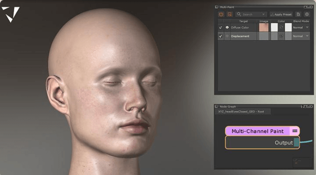The height and width of the screenshot is (175, 316).
Task: Open the Blend Mode dropdown for Diffuse Color
Action: point(301,28)
